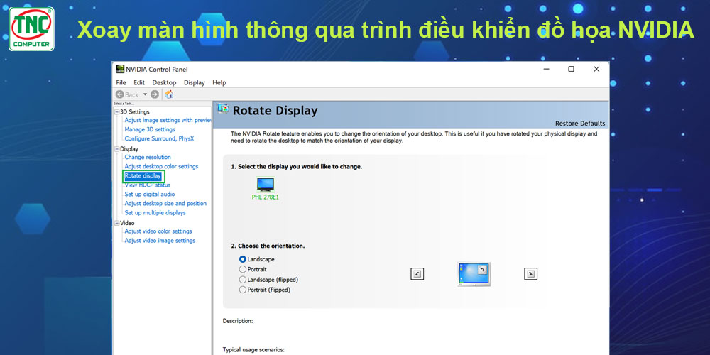Viewport: 710px width, 355px height.
Task: Open Adjust desktop color settings
Action: pos(161,166)
